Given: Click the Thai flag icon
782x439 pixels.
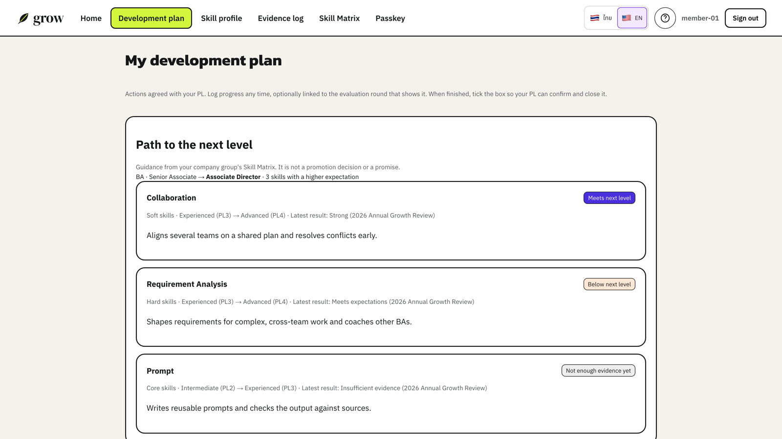Looking at the screenshot, I should (594, 18).
